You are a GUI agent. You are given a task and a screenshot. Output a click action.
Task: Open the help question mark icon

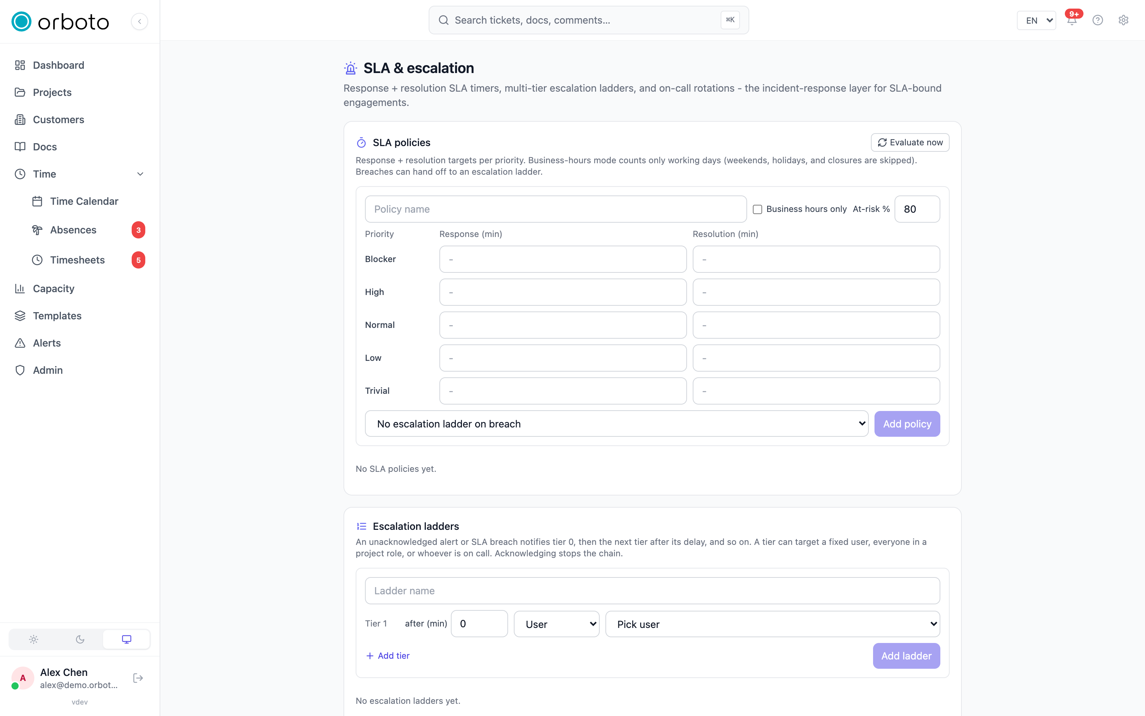(x=1098, y=20)
